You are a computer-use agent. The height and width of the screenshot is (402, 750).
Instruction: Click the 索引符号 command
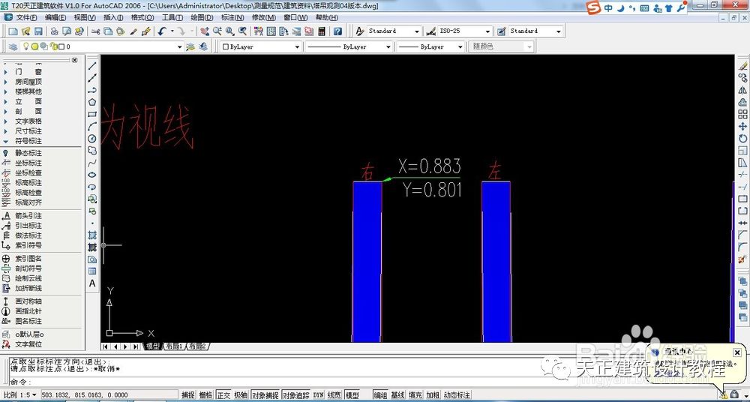click(28, 245)
